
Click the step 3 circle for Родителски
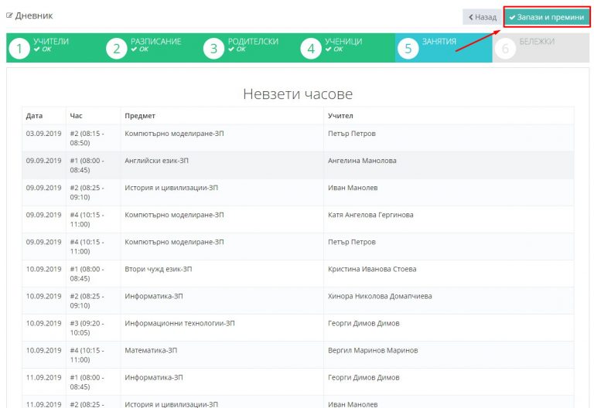point(213,49)
